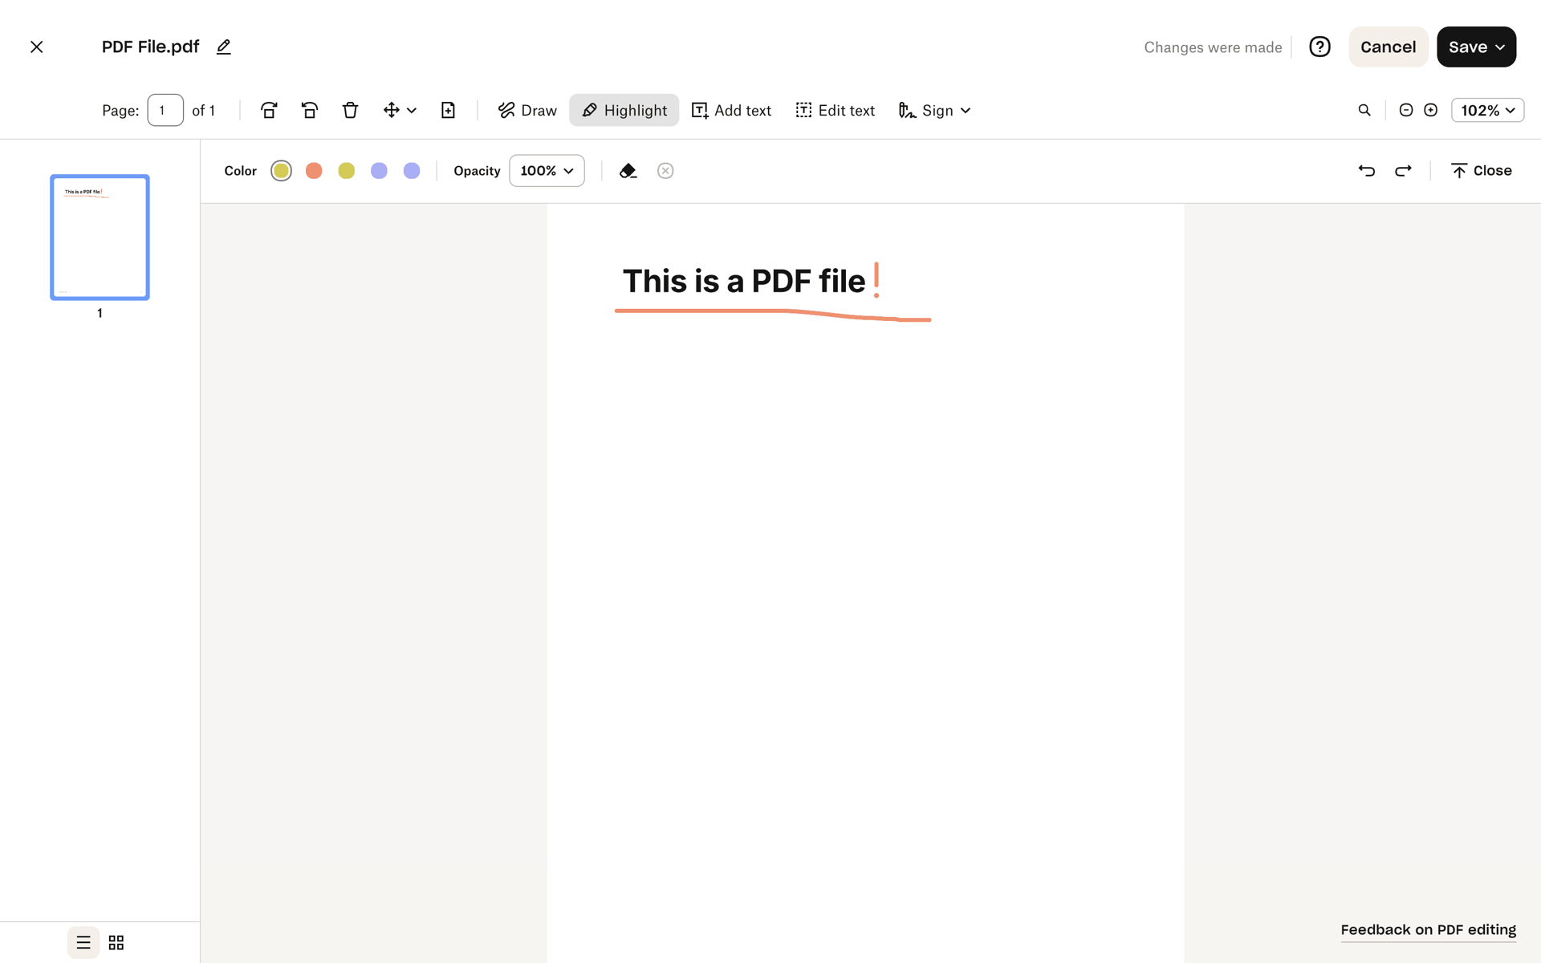Select the page 1 thumbnail
The height and width of the screenshot is (963, 1541).
(x=100, y=238)
